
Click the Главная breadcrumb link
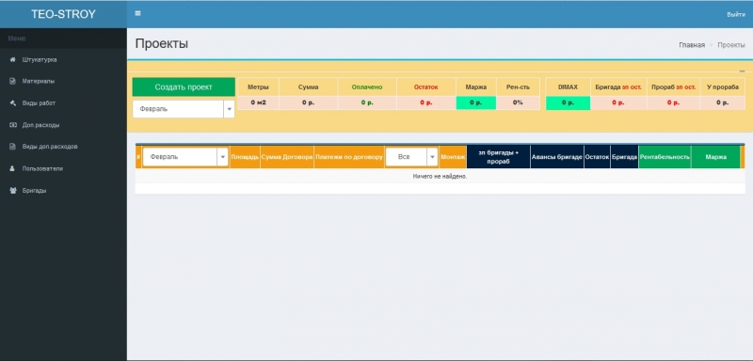pos(692,44)
